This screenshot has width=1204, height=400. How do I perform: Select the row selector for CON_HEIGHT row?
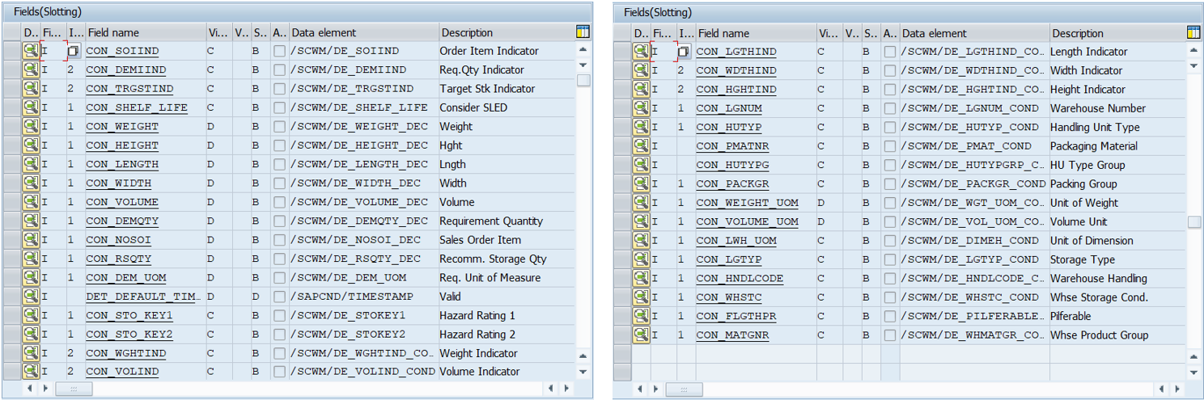(x=11, y=145)
